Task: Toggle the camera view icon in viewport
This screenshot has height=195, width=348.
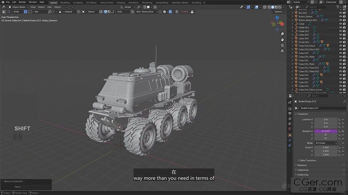Action: click(x=282, y=45)
